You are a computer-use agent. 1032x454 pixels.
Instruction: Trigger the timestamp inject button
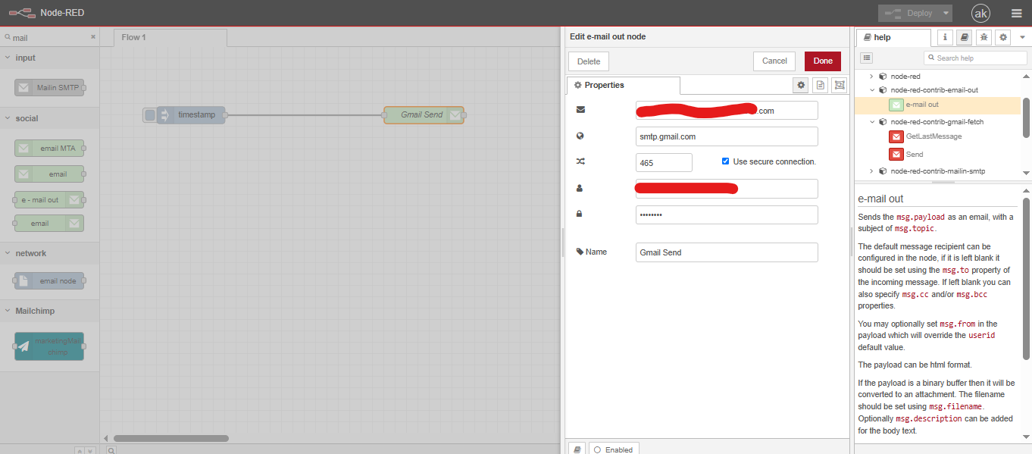(149, 115)
